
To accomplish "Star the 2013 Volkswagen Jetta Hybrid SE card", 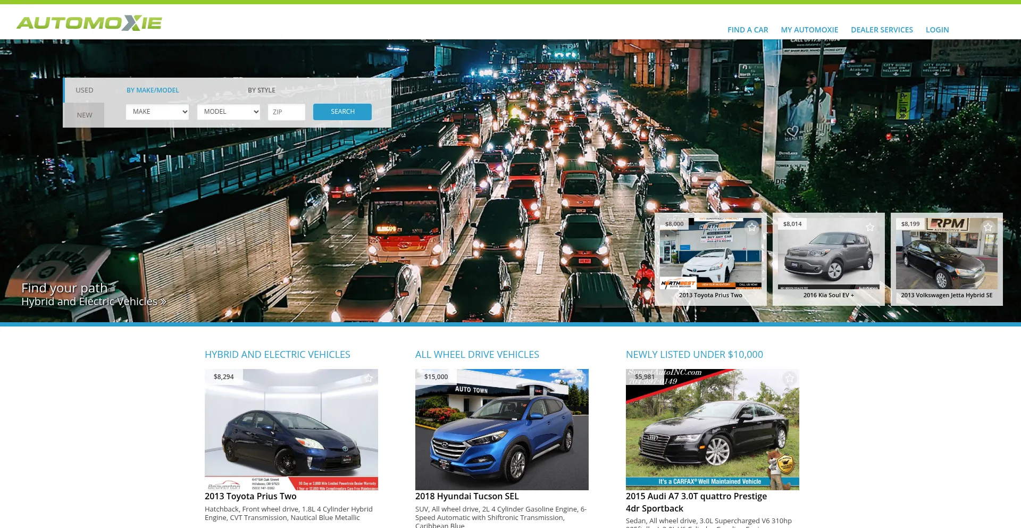I will [x=988, y=227].
